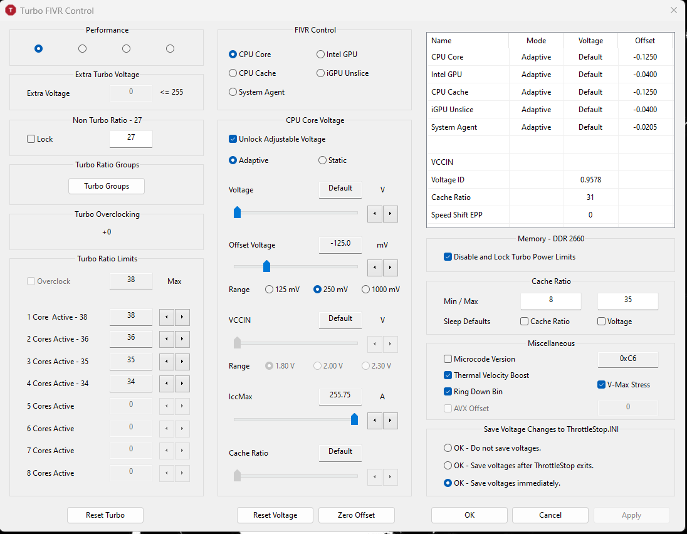Viewport: 687px width, 534px height.
Task: Click the Cache Ratio Max field 35
Action: pos(628,301)
